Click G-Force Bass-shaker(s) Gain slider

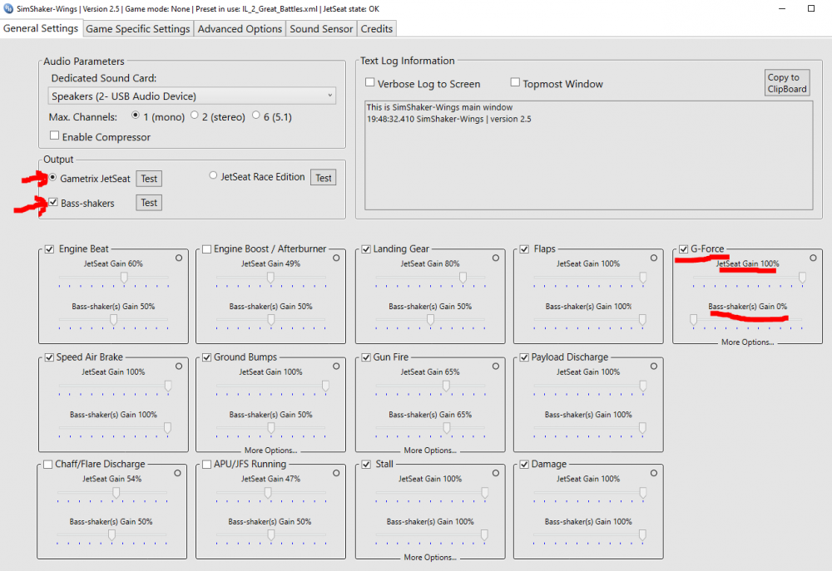(747, 320)
